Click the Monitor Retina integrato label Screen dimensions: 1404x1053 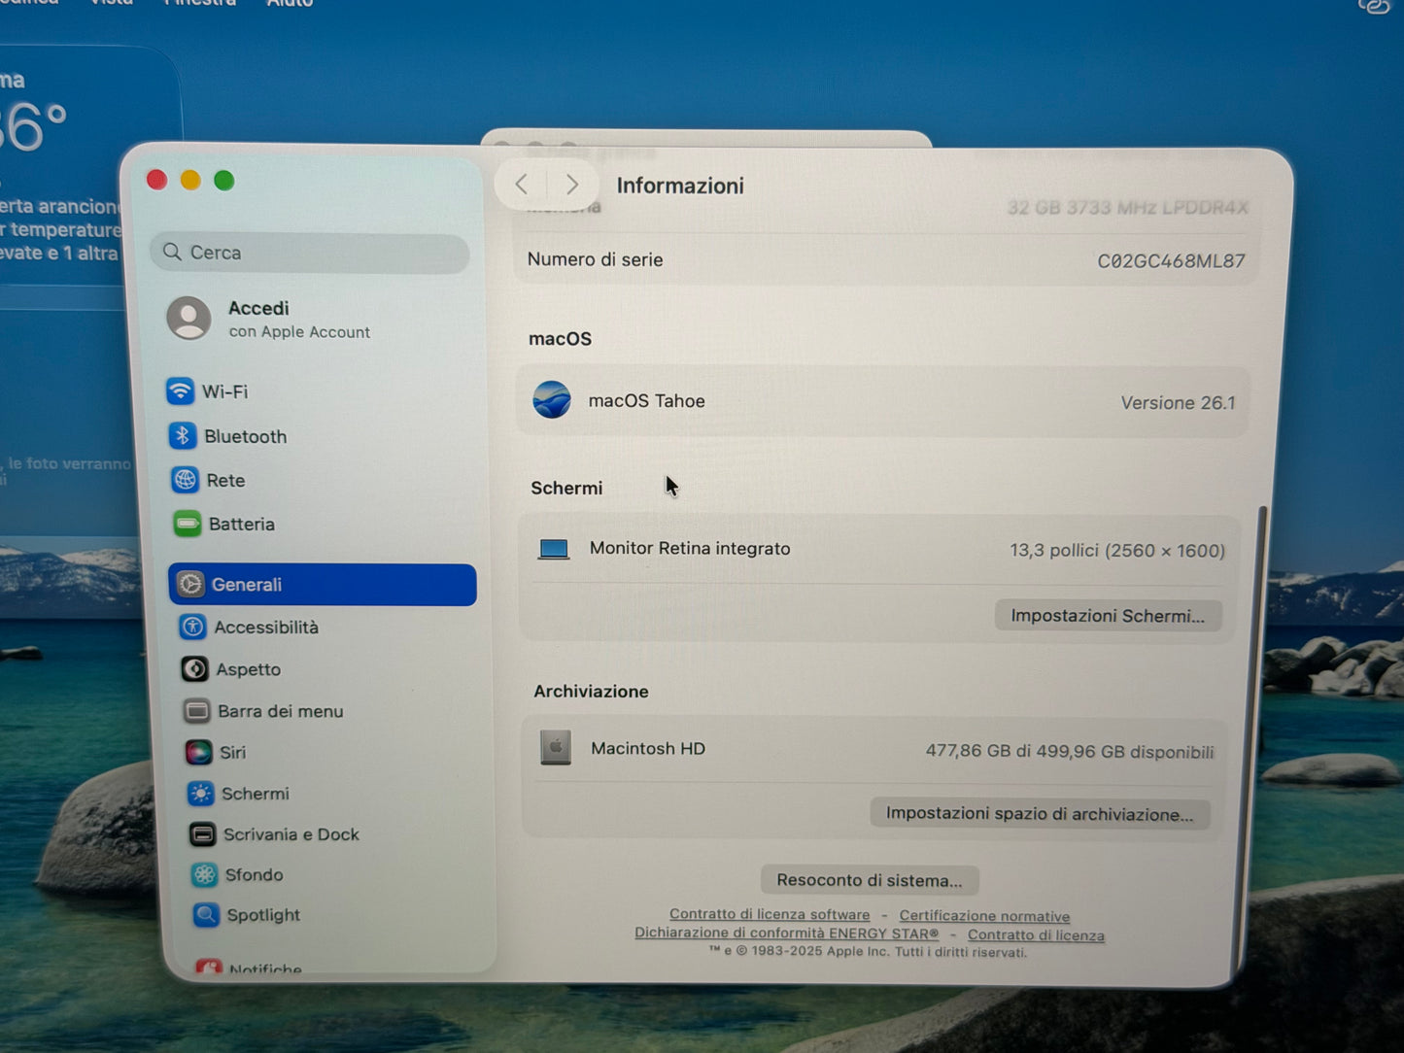[x=690, y=548]
